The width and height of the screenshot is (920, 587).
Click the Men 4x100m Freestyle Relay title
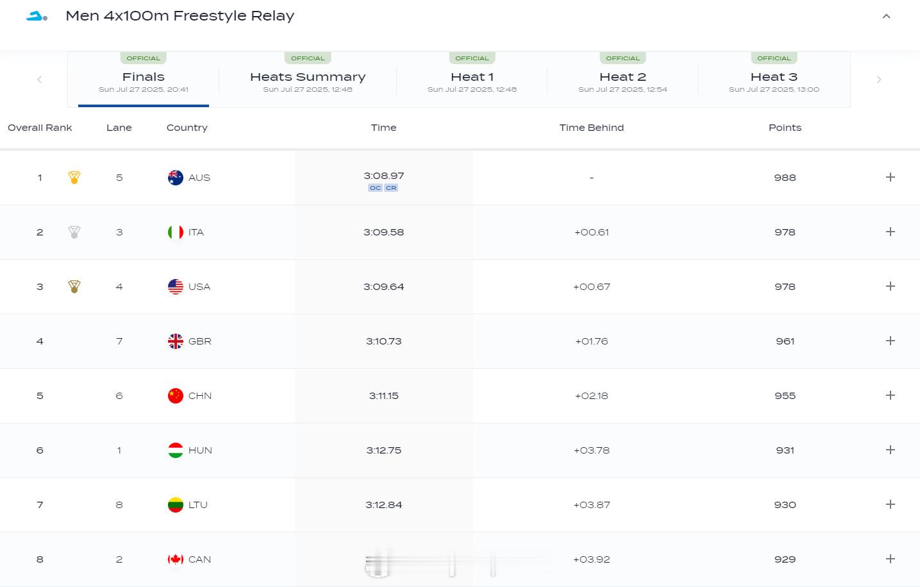pyautogui.click(x=180, y=16)
